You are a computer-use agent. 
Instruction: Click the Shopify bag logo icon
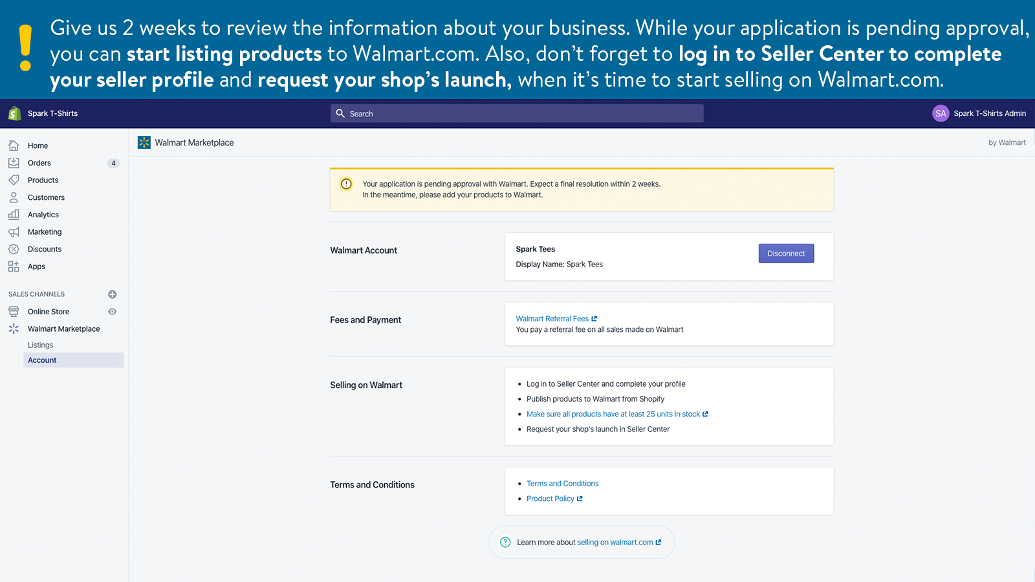14,114
